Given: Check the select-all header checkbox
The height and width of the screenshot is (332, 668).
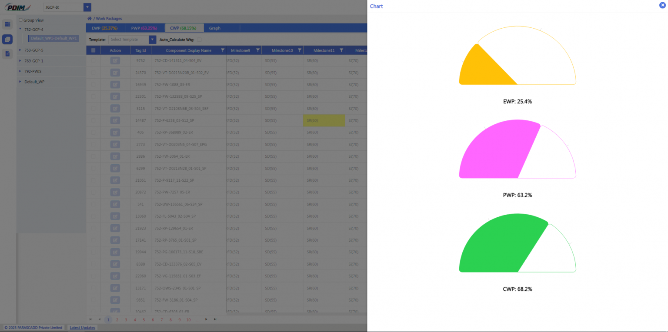Looking at the screenshot, I should tap(93, 50).
